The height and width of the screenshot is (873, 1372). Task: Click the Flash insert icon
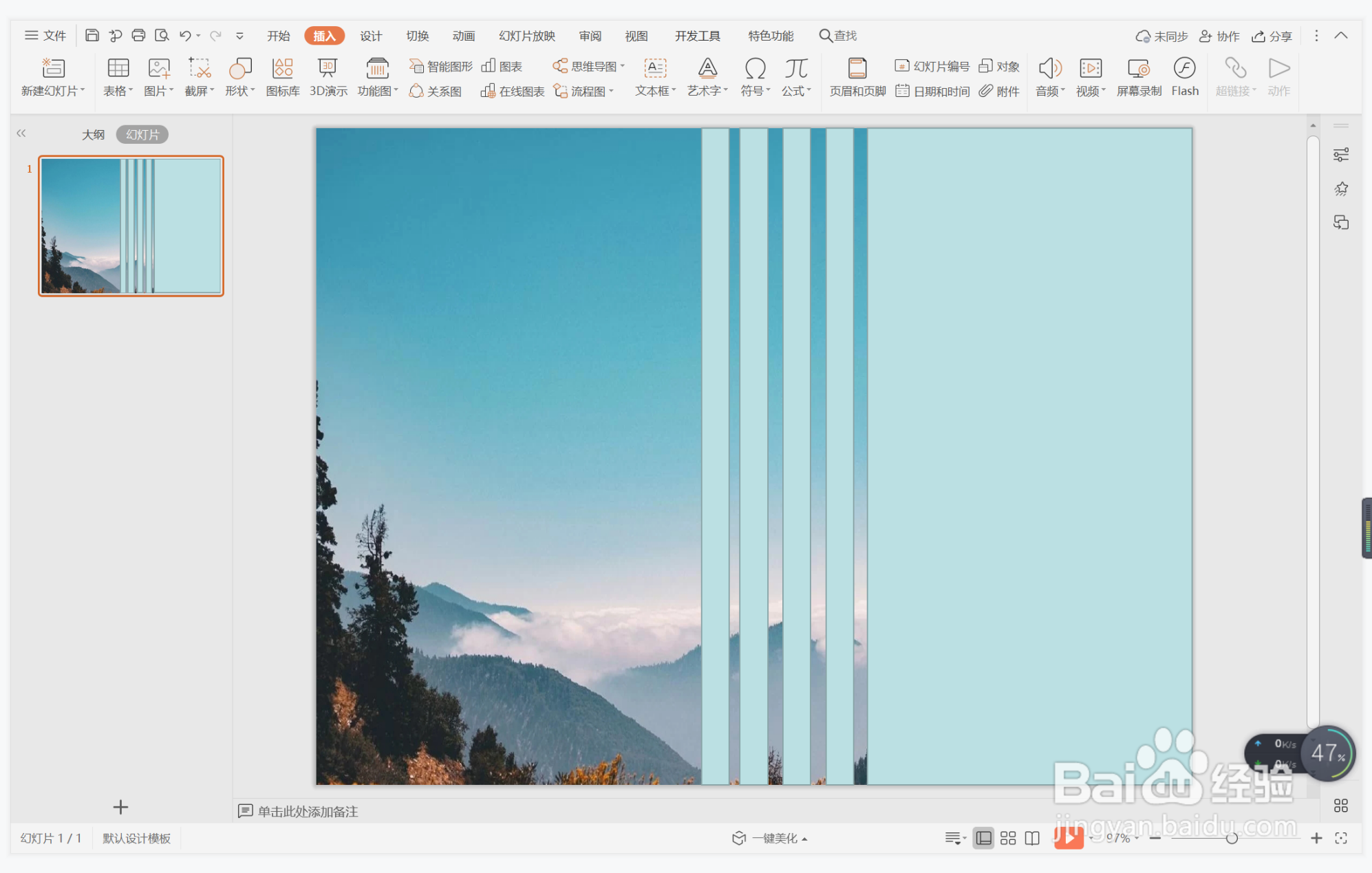point(1184,76)
